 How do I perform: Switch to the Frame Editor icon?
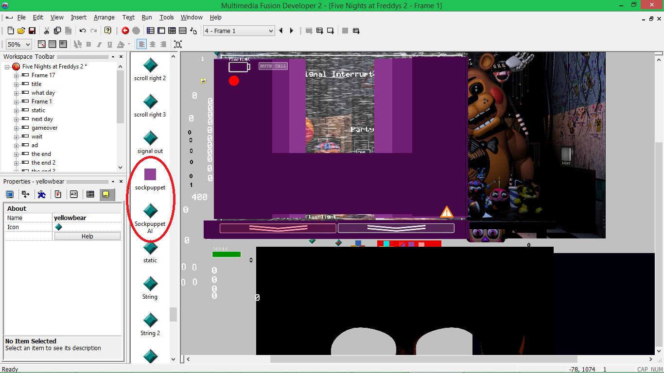point(161,31)
